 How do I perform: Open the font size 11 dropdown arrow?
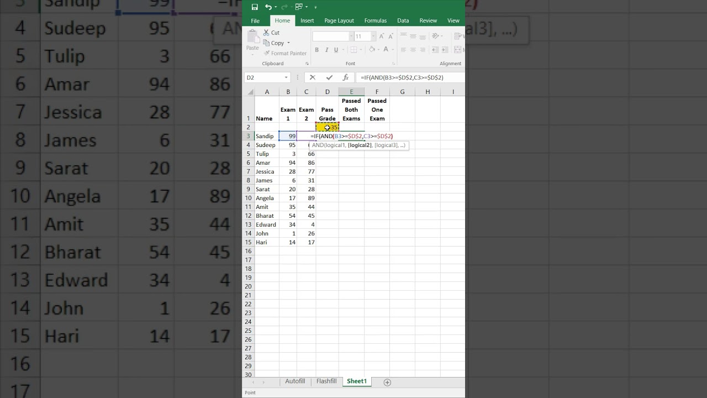373,36
